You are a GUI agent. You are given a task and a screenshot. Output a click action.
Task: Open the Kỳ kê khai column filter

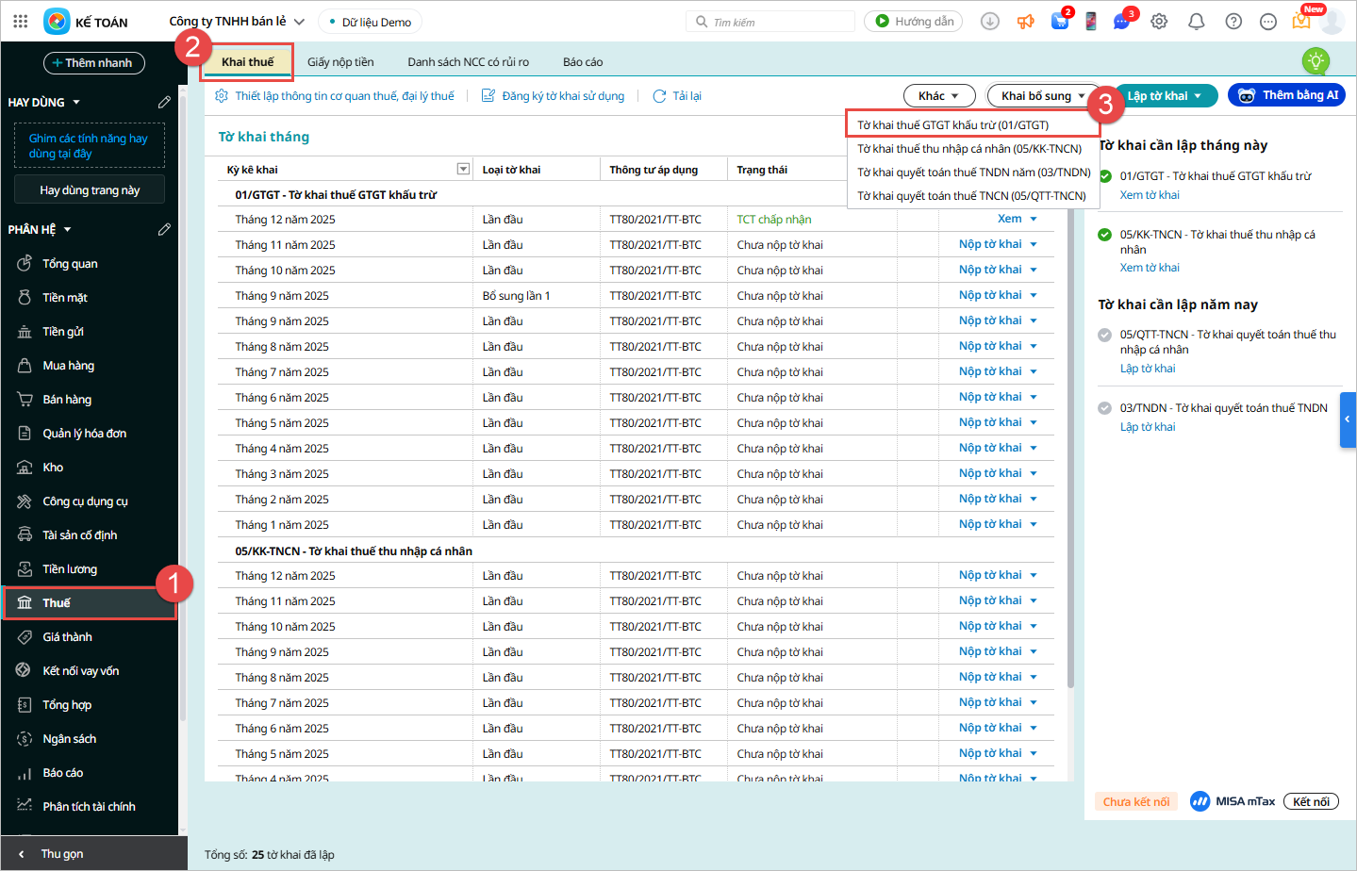point(463,170)
